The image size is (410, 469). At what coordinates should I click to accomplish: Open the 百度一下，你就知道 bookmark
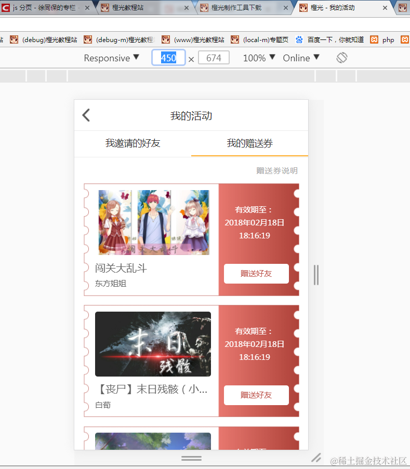click(x=329, y=39)
